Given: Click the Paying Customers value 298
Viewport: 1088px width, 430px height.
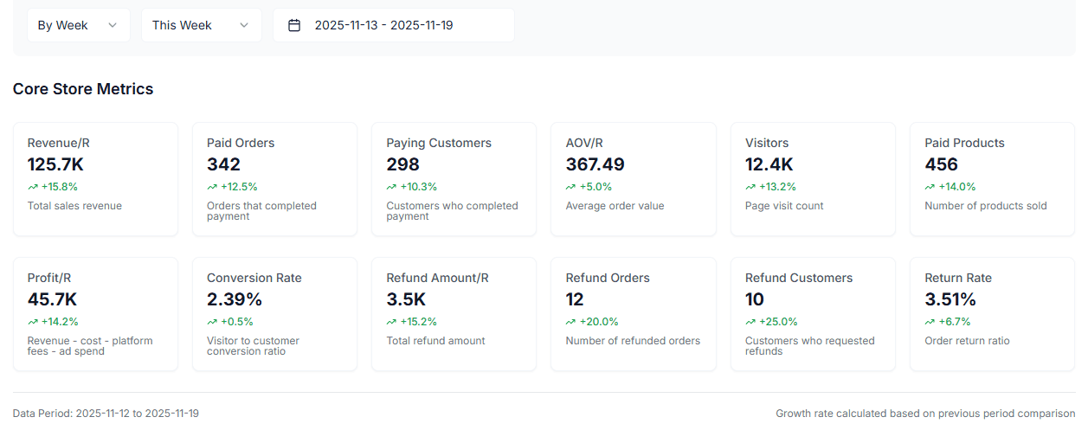Looking at the screenshot, I should tap(402, 164).
